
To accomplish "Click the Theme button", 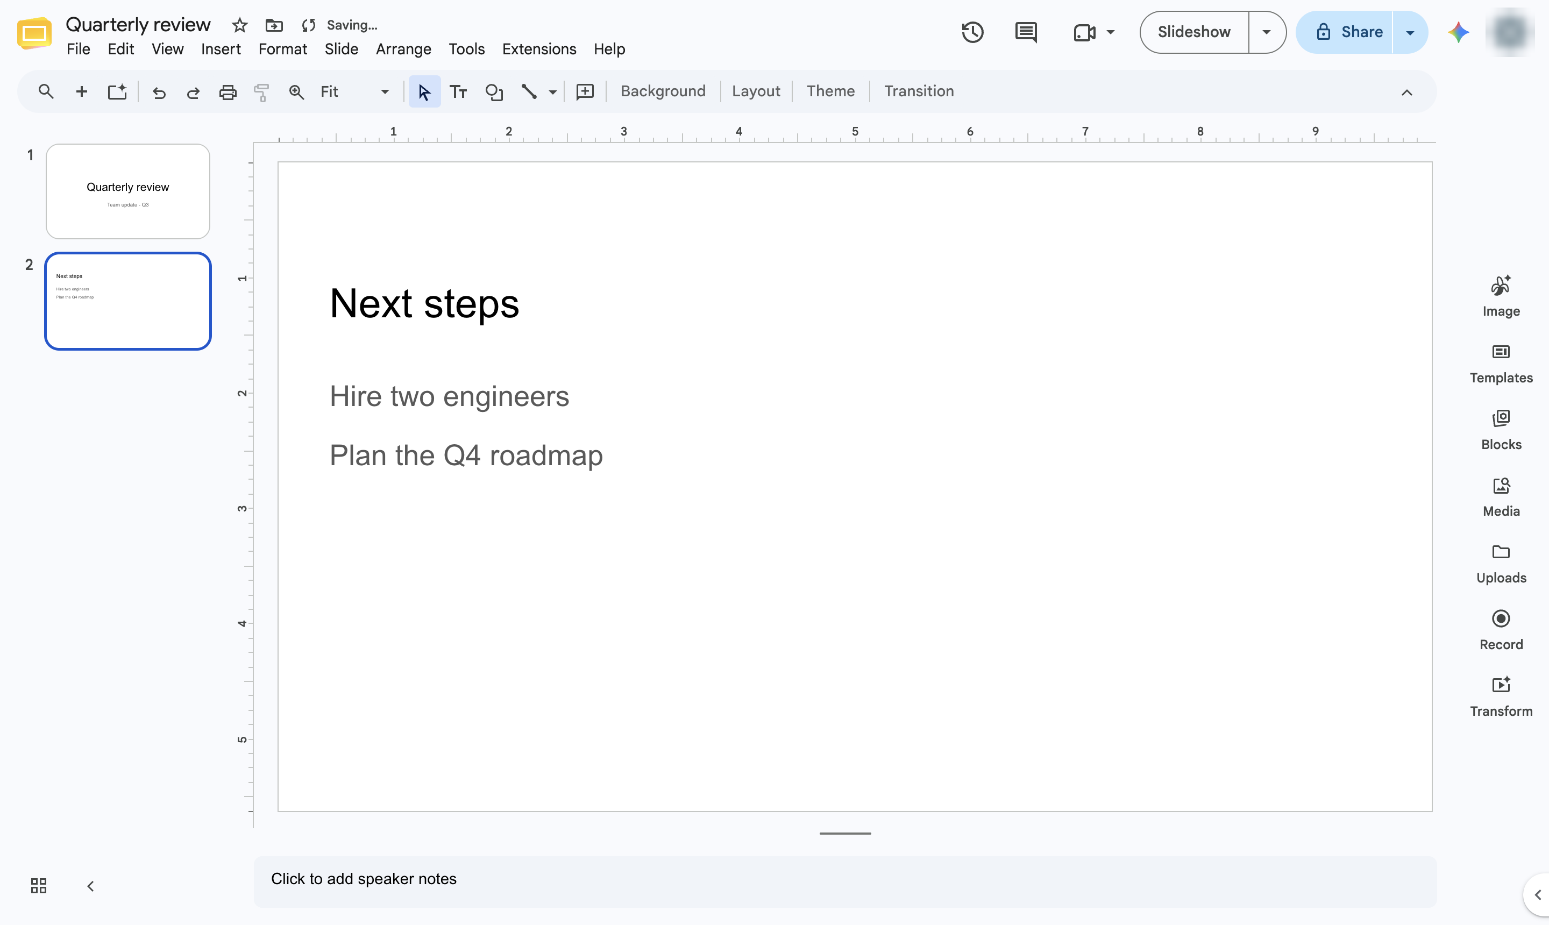I will (830, 91).
